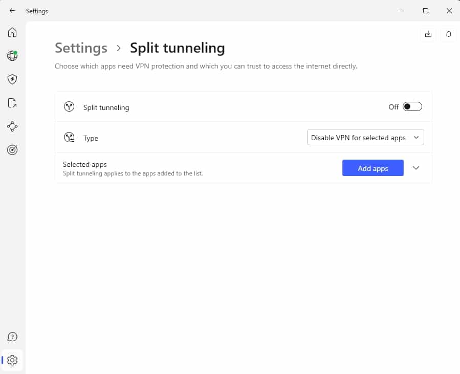
Task: Open the Home icon in sidebar
Action: pyautogui.click(x=12, y=32)
